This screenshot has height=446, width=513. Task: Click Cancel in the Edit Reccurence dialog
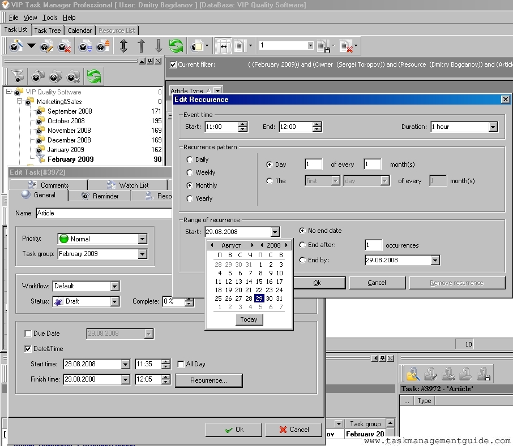click(377, 283)
